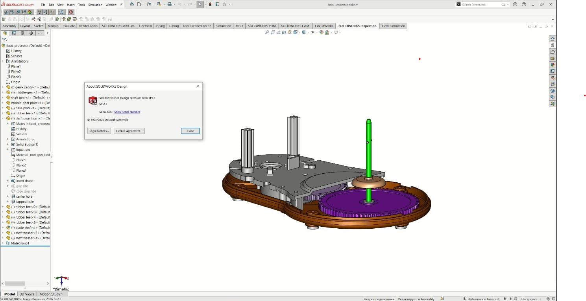The width and height of the screenshot is (586, 301).
Task: Open the Legal Notices button
Action: pyautogui.click(x=99, y=131)
